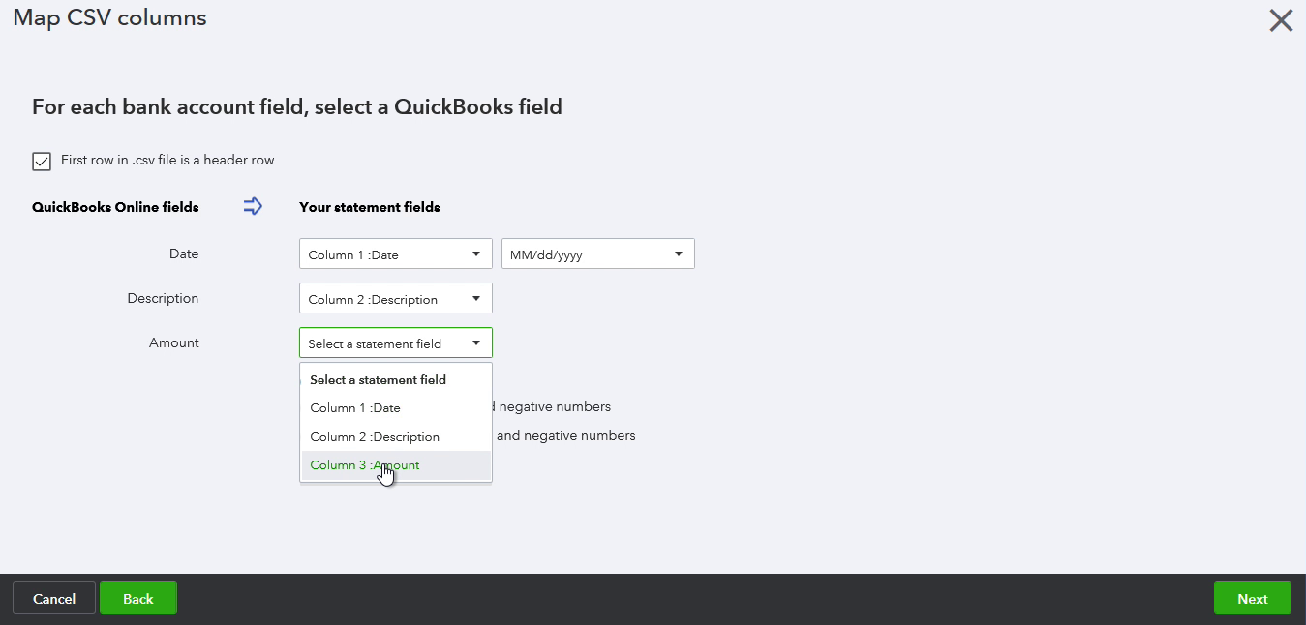Open the Date column dropdown

pyautogui.click(x=396, y=254)
